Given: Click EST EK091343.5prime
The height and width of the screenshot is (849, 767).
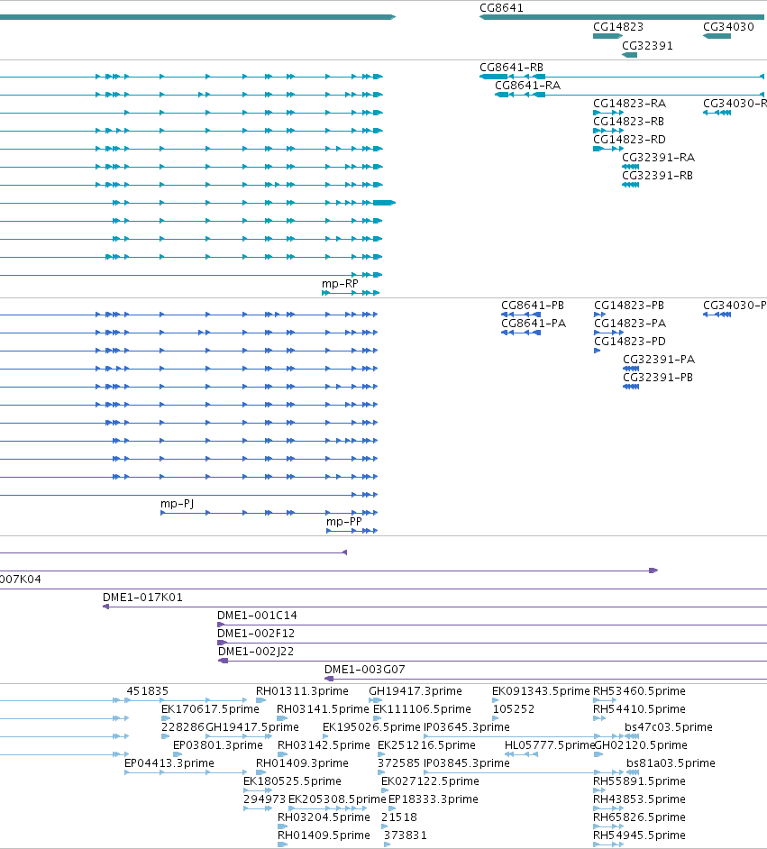Looking at the screenshot, I should pos(495,700).
